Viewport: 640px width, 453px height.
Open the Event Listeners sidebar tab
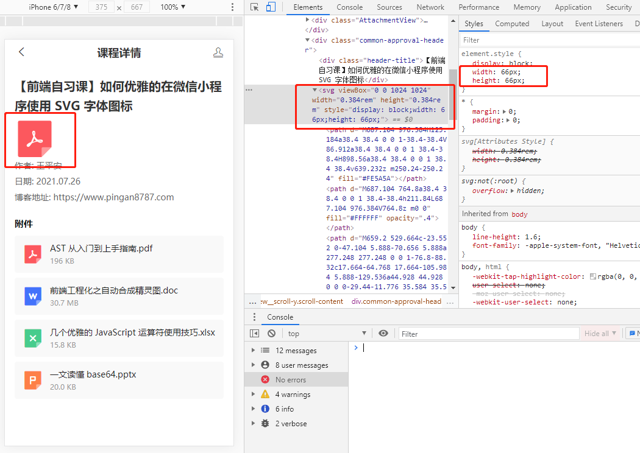[599, 24]
